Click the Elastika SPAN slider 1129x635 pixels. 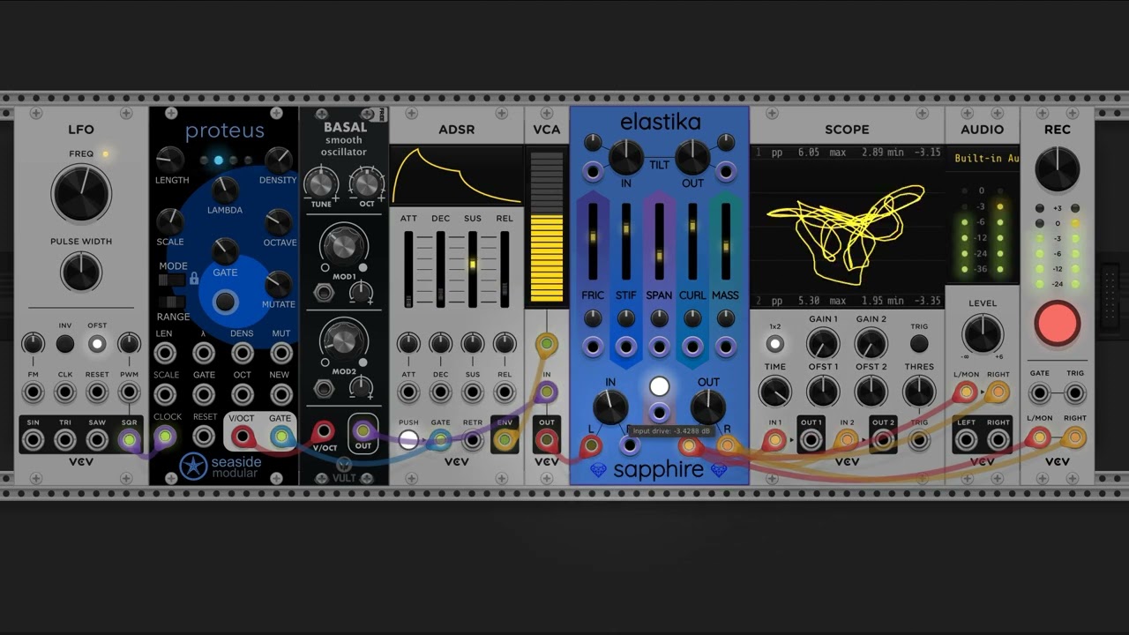coord(659,241)
